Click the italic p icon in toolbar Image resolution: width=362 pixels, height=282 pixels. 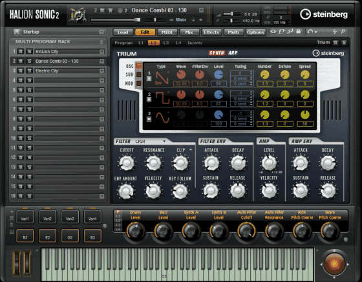coord(343,32)
